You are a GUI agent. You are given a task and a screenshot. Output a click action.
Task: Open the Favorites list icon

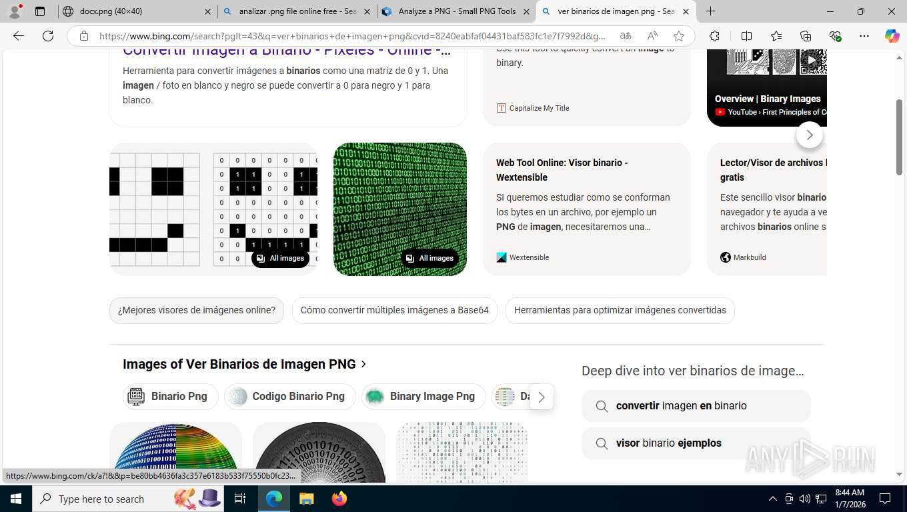[776, 36]
